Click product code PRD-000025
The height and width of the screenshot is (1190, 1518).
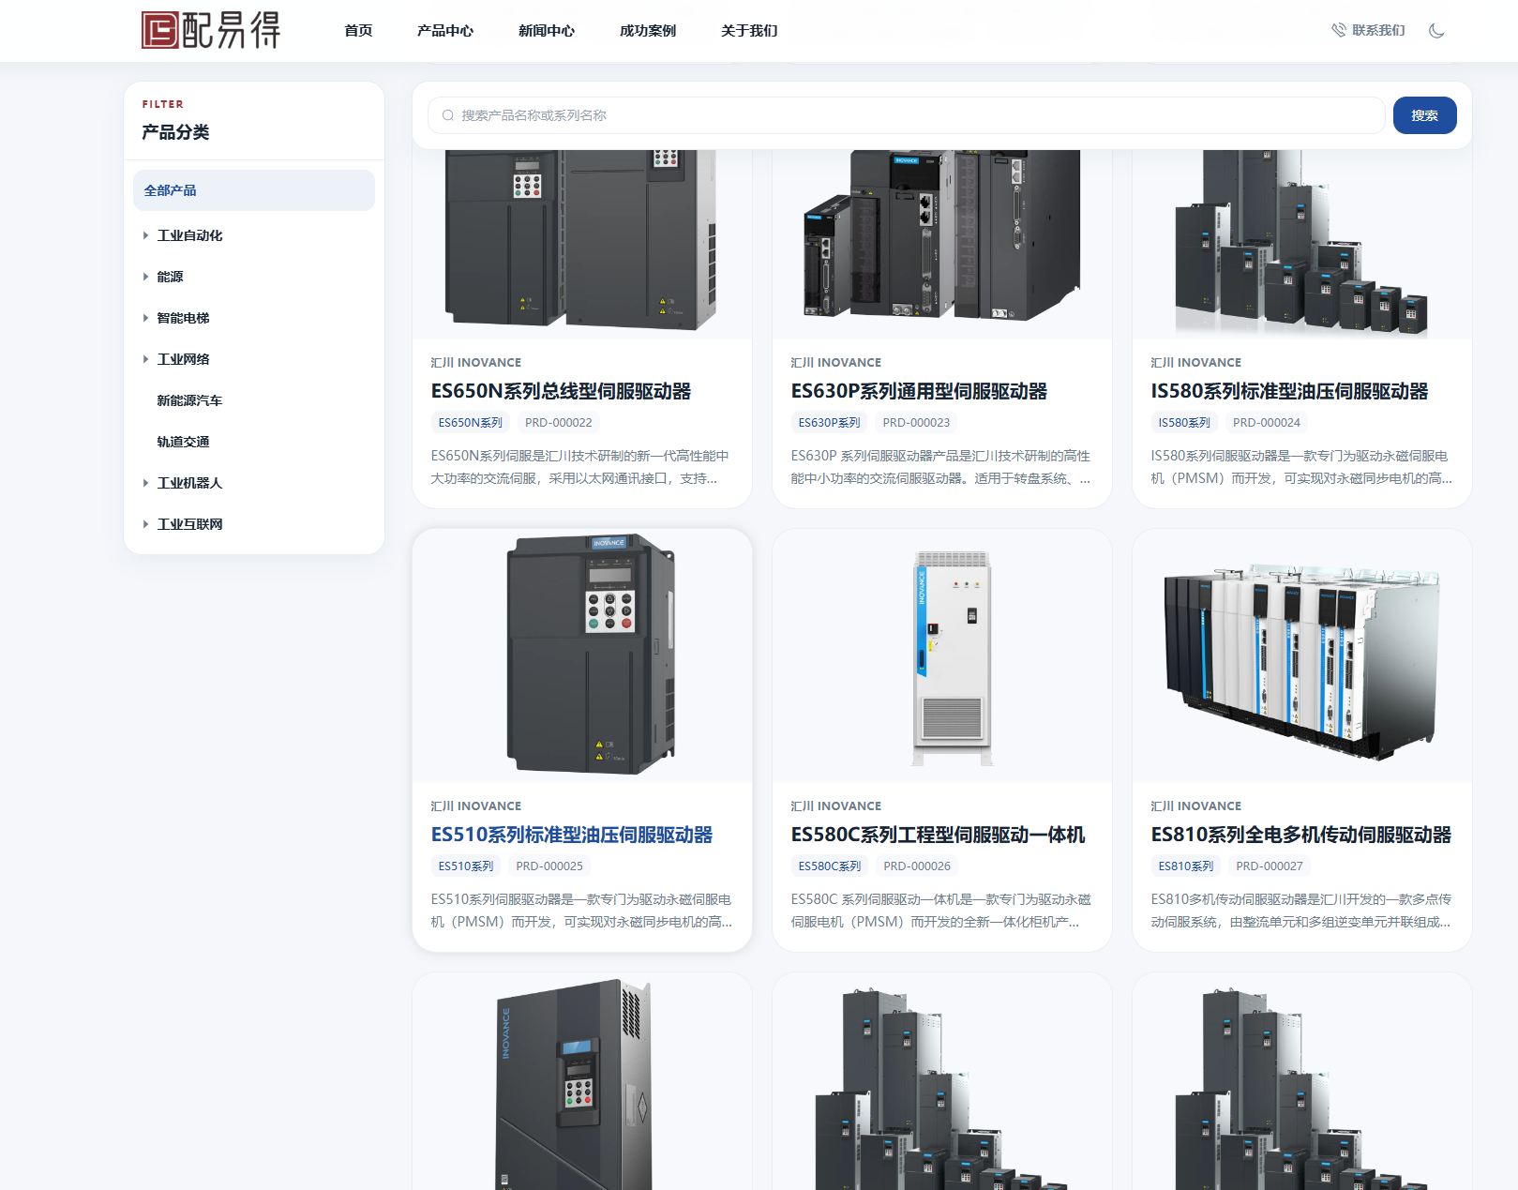[x=549, y=866]
